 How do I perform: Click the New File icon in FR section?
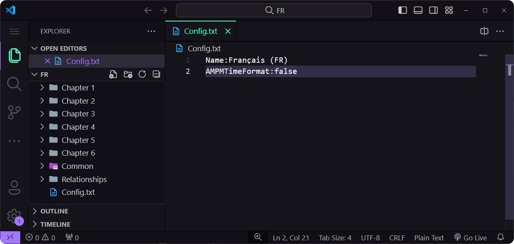click(x=113, y=74)
